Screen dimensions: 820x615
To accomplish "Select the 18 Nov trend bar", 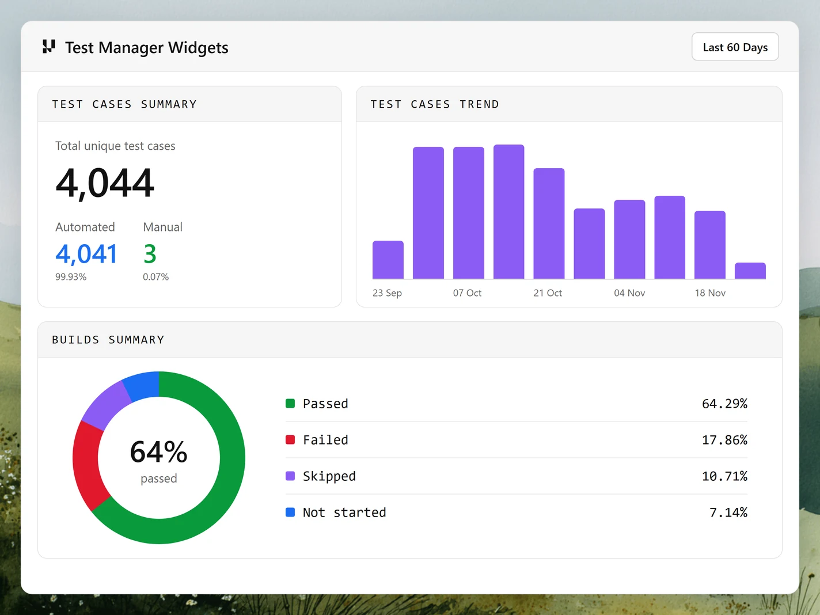I will tap(710, 245).
